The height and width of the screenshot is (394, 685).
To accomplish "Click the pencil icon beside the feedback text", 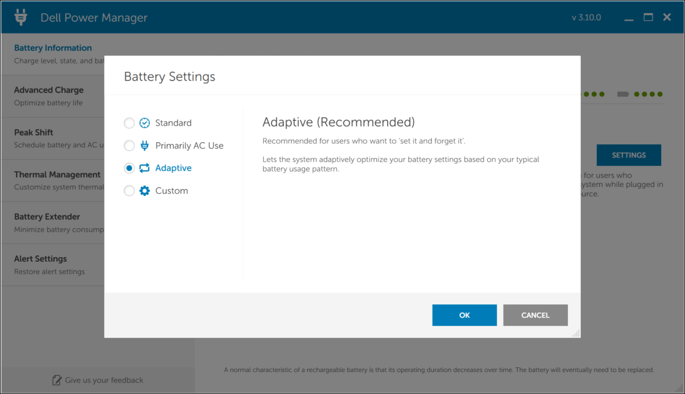I will point(57,380).
